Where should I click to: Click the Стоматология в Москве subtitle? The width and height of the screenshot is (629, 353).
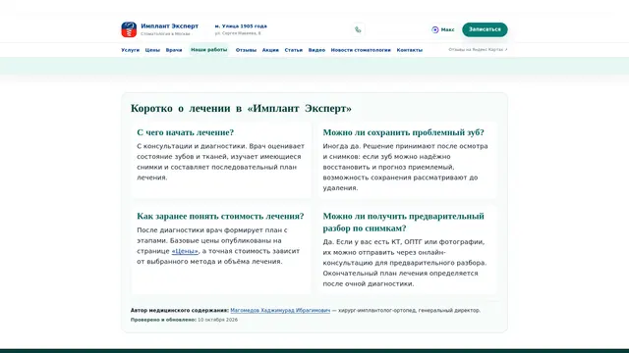[x=165, y=34]
